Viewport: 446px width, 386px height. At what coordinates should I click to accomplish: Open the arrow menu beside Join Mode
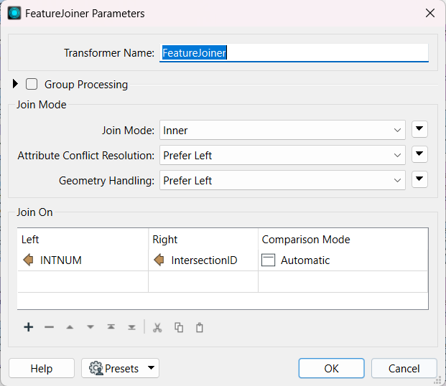click(x=419, y=129)
